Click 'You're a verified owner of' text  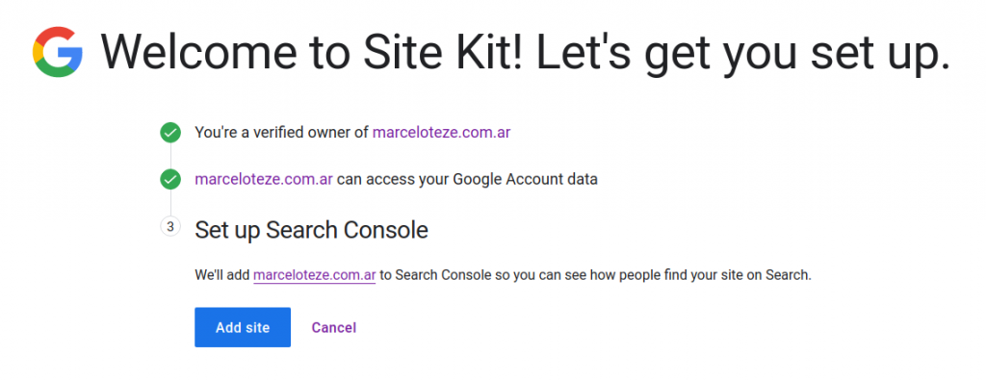pos(282,133)
